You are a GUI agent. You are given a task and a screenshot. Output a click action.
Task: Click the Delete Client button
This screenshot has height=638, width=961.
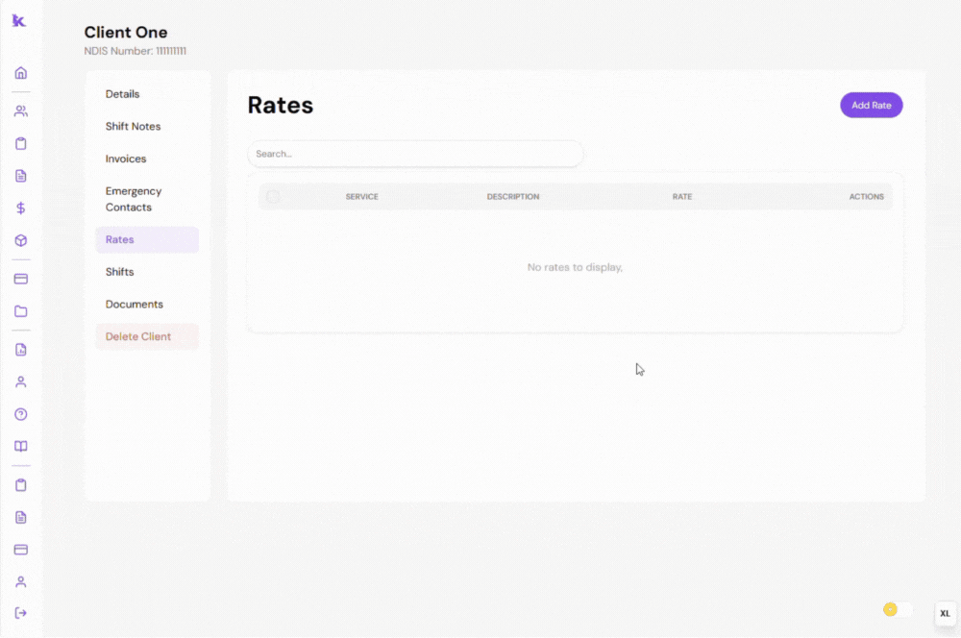tap(147, 336)
